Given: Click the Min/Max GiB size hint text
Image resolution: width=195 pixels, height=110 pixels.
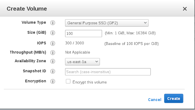Looking at the screenshot, I should [x=130, y=33].
